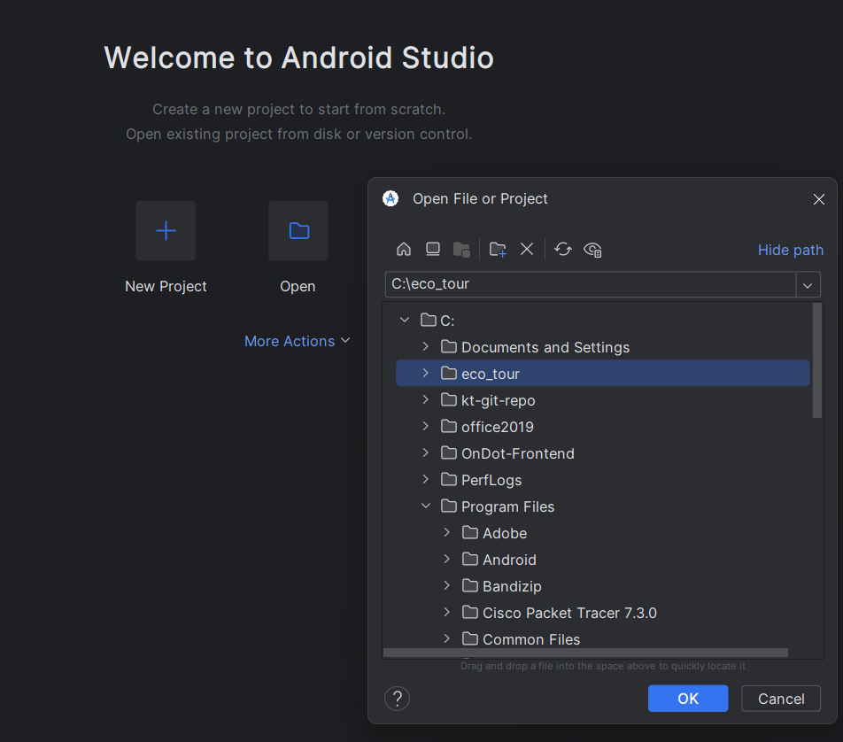The width and height of the screenshot is (843, 742).
Task: Open the help question mark button
Action: (398, 699)
